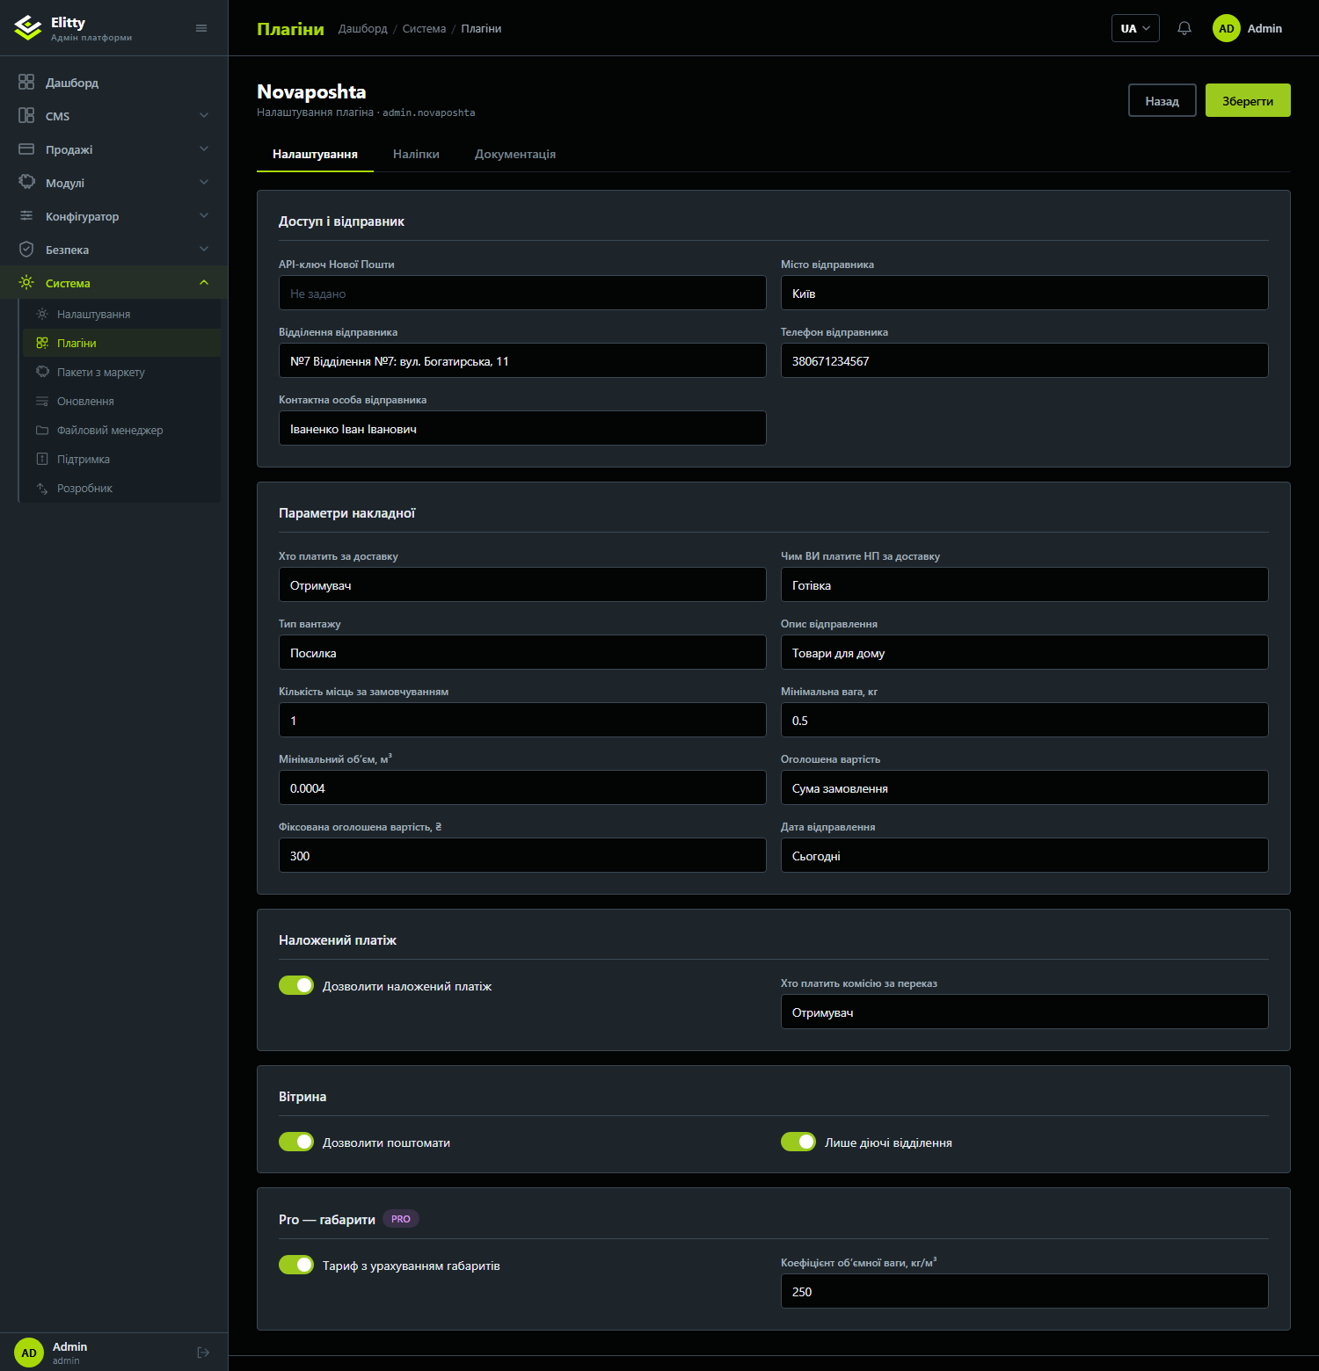Expand the Продажі menu chevron
Screen dimensions: 1319x1371
pyautogui.click(x=204, y=149)
